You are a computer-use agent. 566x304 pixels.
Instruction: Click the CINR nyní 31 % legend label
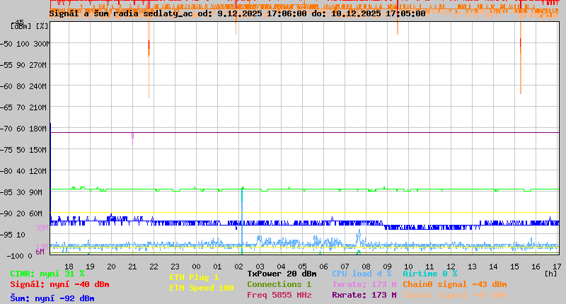(x=47, y=274)
